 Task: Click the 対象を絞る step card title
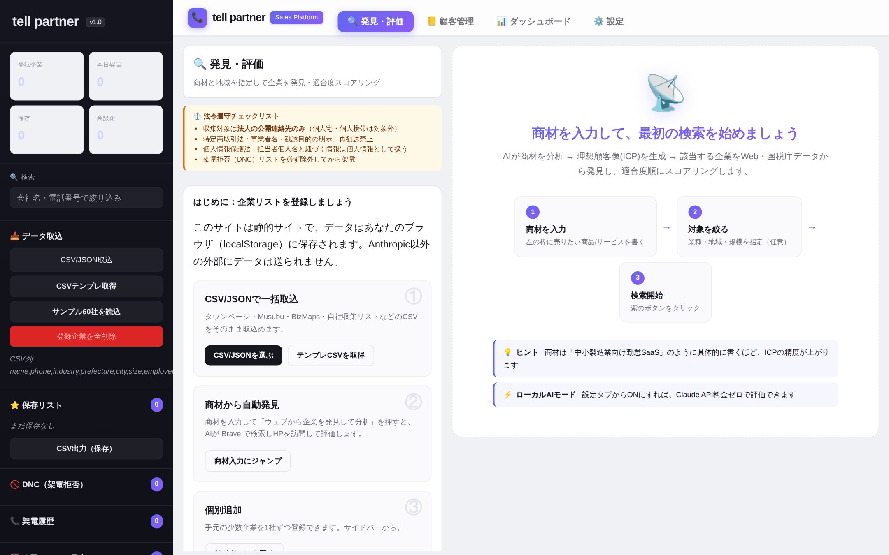[708, 229]
